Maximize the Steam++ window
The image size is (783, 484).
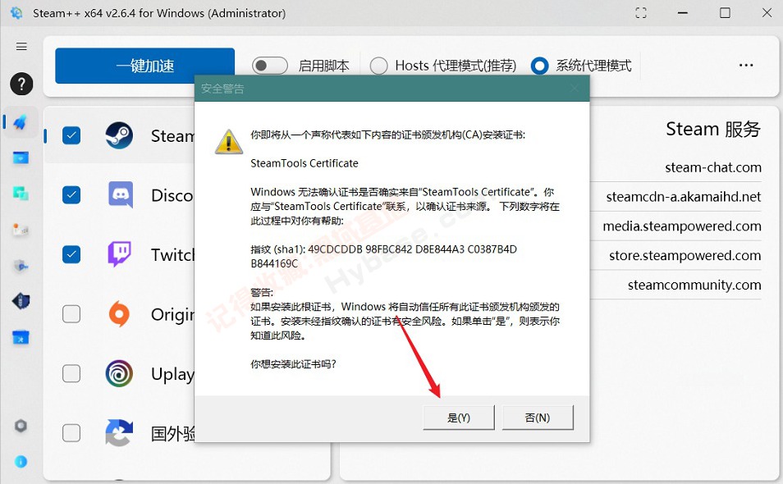(x=725, y=13)
